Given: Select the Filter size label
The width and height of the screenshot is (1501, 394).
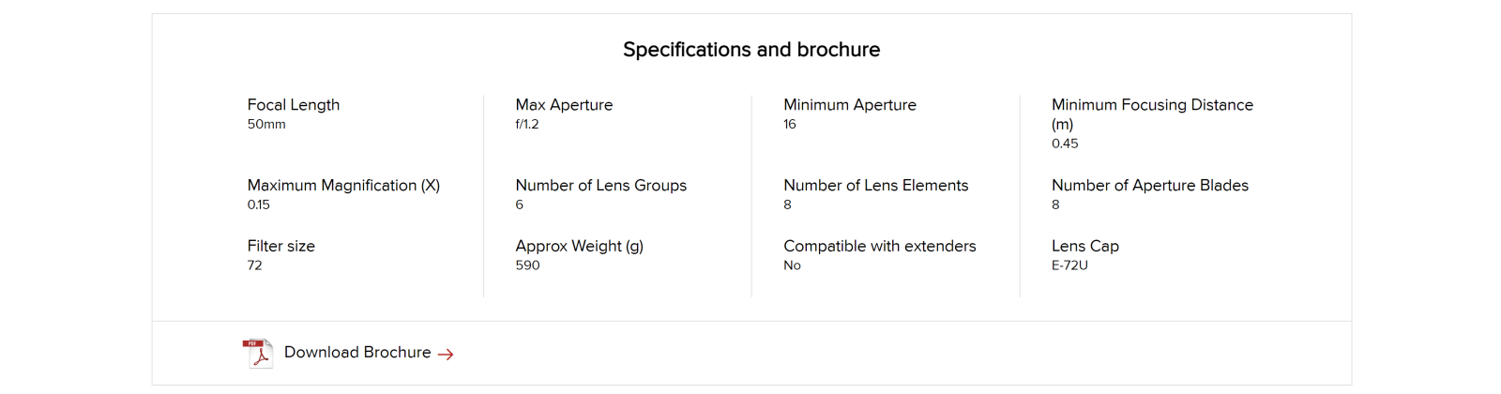Looking at the screenshot, I should pyautogui.click(x=281, y=246).
